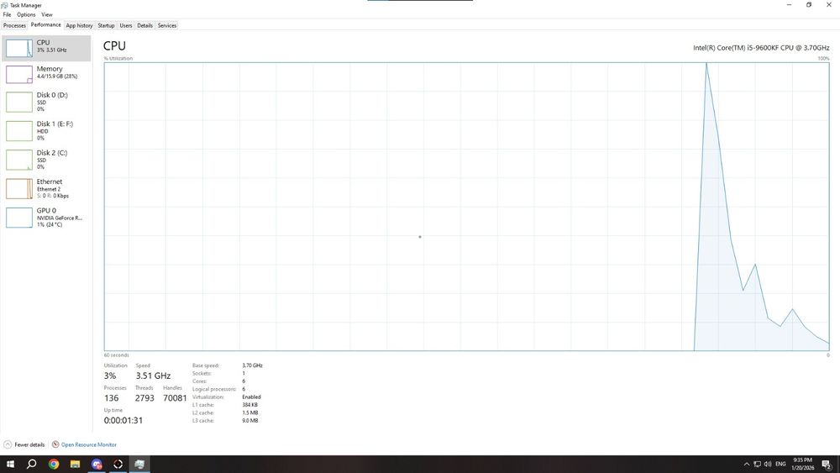Click the ENG language indicator
Viewport: 840px width, 473px height.
coord(780,464)
